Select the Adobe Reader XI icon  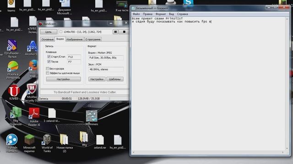coord(34,117)
